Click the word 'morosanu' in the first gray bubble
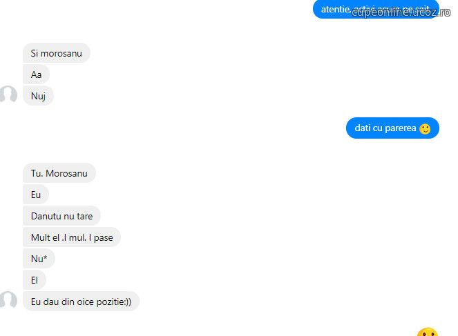458x336 pixels. coord(61,53)
